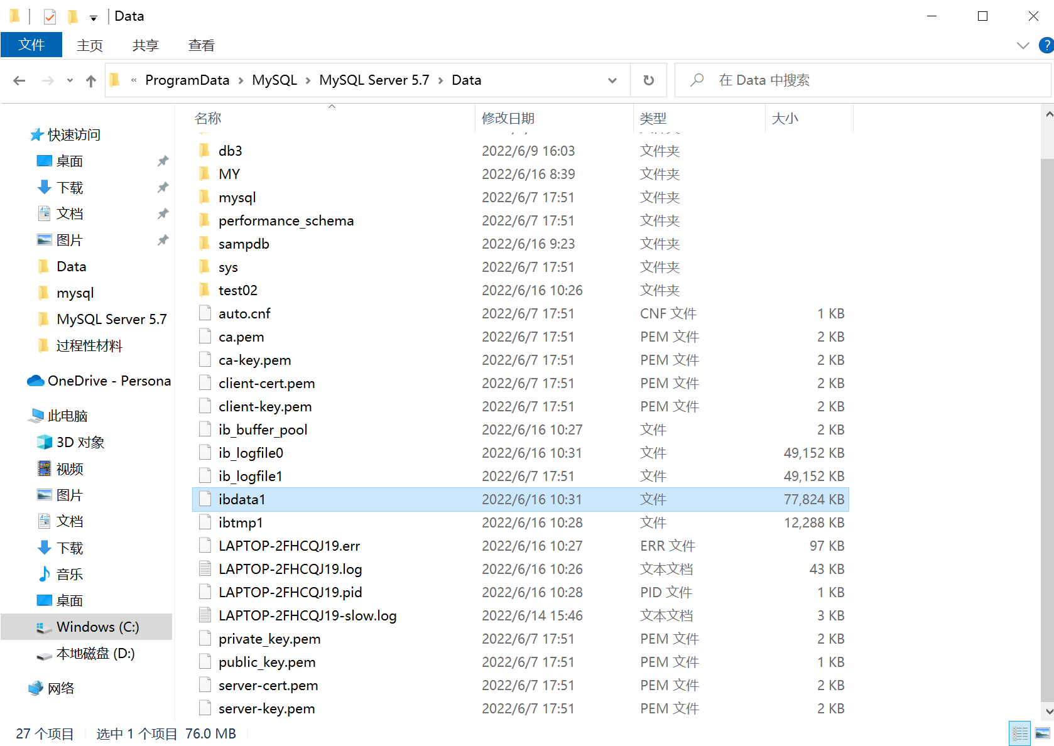The width and height of the screenshot is (1054, 746).
Task: Click MySQL Server 5.7 in the breadcrumb
Action: click(374, 80)
